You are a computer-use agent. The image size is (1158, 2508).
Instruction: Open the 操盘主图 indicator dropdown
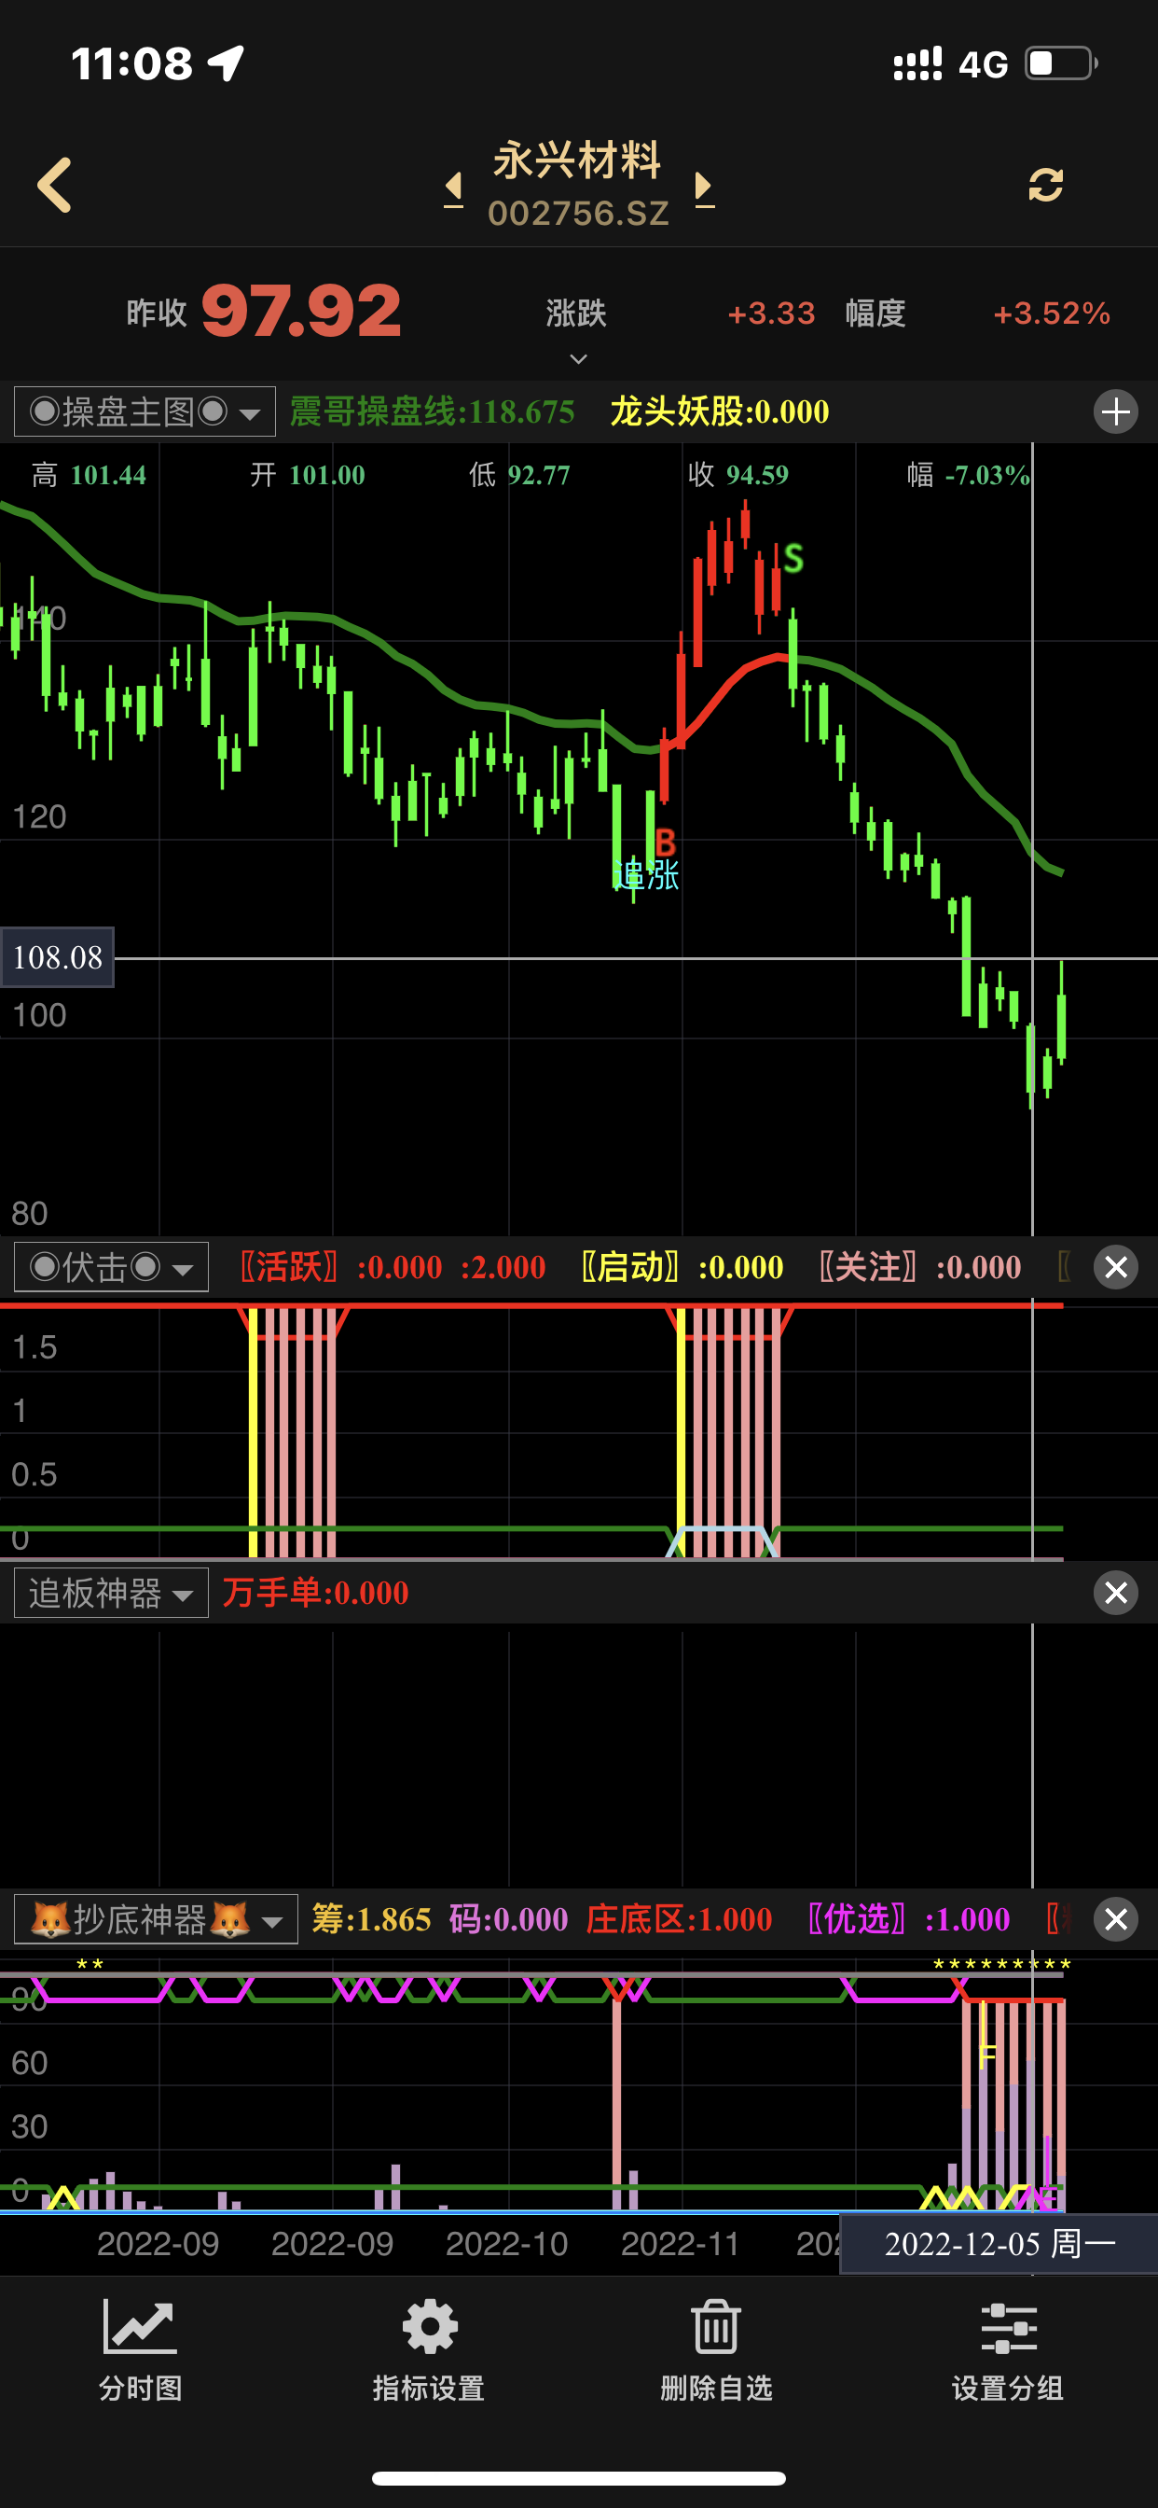coord(145,411)
